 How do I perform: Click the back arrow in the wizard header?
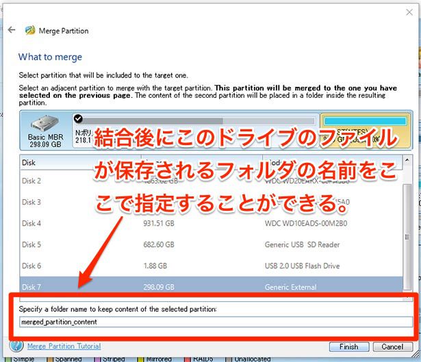click(12, 31)
